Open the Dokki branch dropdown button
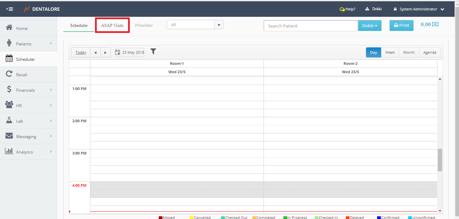Viewport: 459px width, 219px height. click(x=369, y=26)
